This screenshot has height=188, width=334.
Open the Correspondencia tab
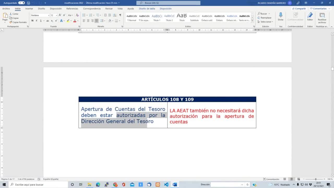(x=92, y=9)
